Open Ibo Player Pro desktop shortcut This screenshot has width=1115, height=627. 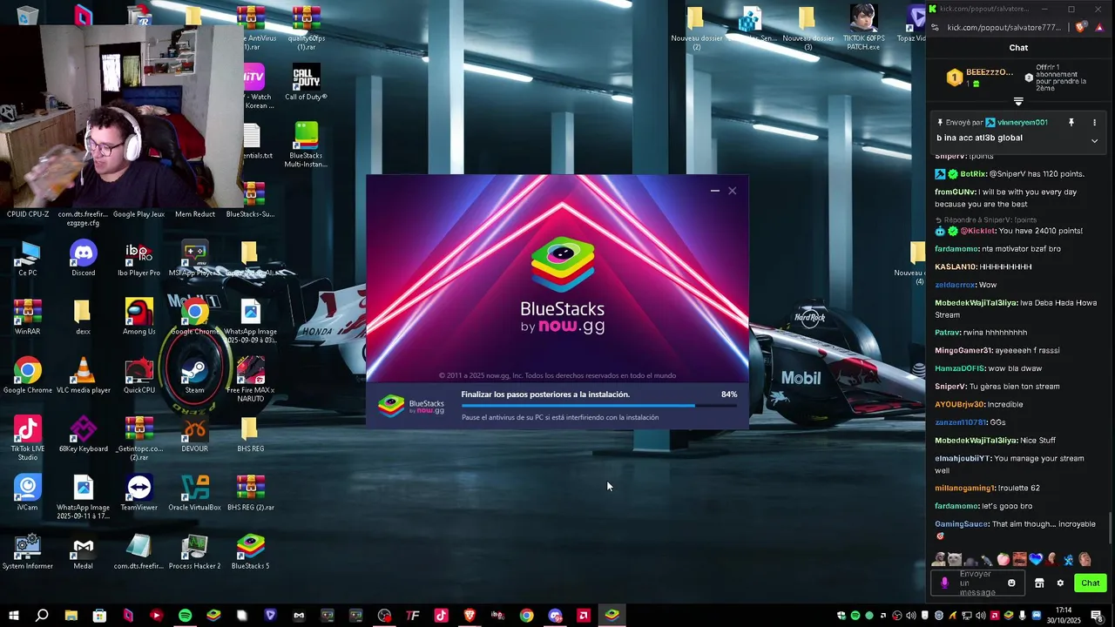coord(139,259)
